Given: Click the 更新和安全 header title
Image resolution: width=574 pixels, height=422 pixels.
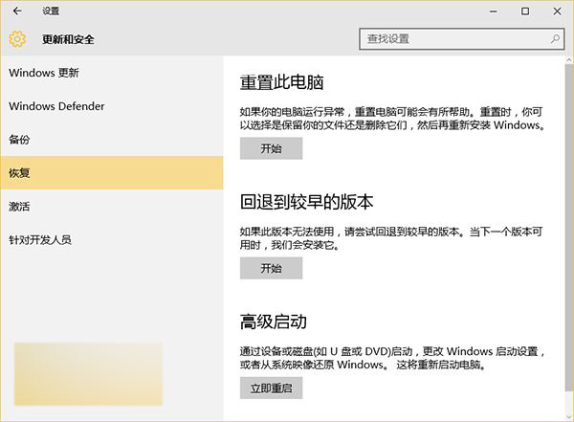Looking at the screenshot, I should 68,39.
